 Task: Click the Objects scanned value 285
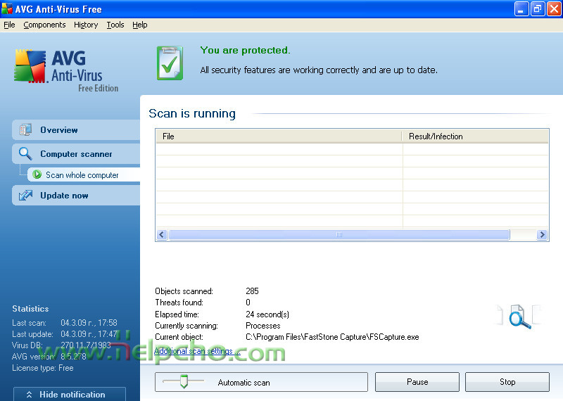point(252,291)
